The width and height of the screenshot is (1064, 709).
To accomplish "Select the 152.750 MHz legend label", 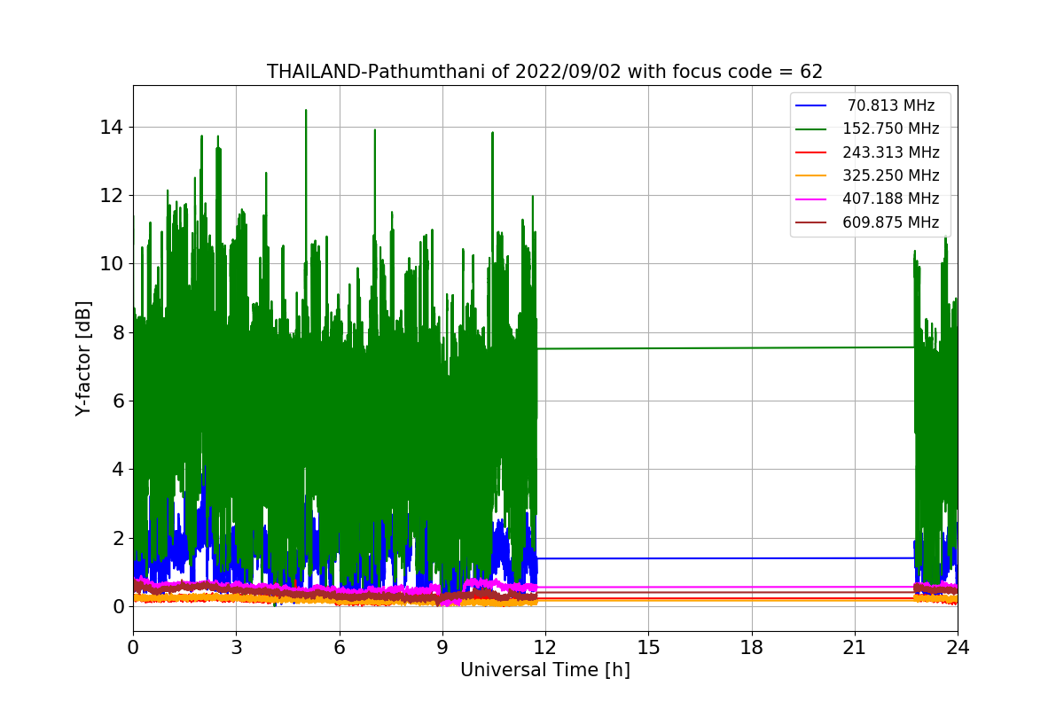I will (890, 129).
